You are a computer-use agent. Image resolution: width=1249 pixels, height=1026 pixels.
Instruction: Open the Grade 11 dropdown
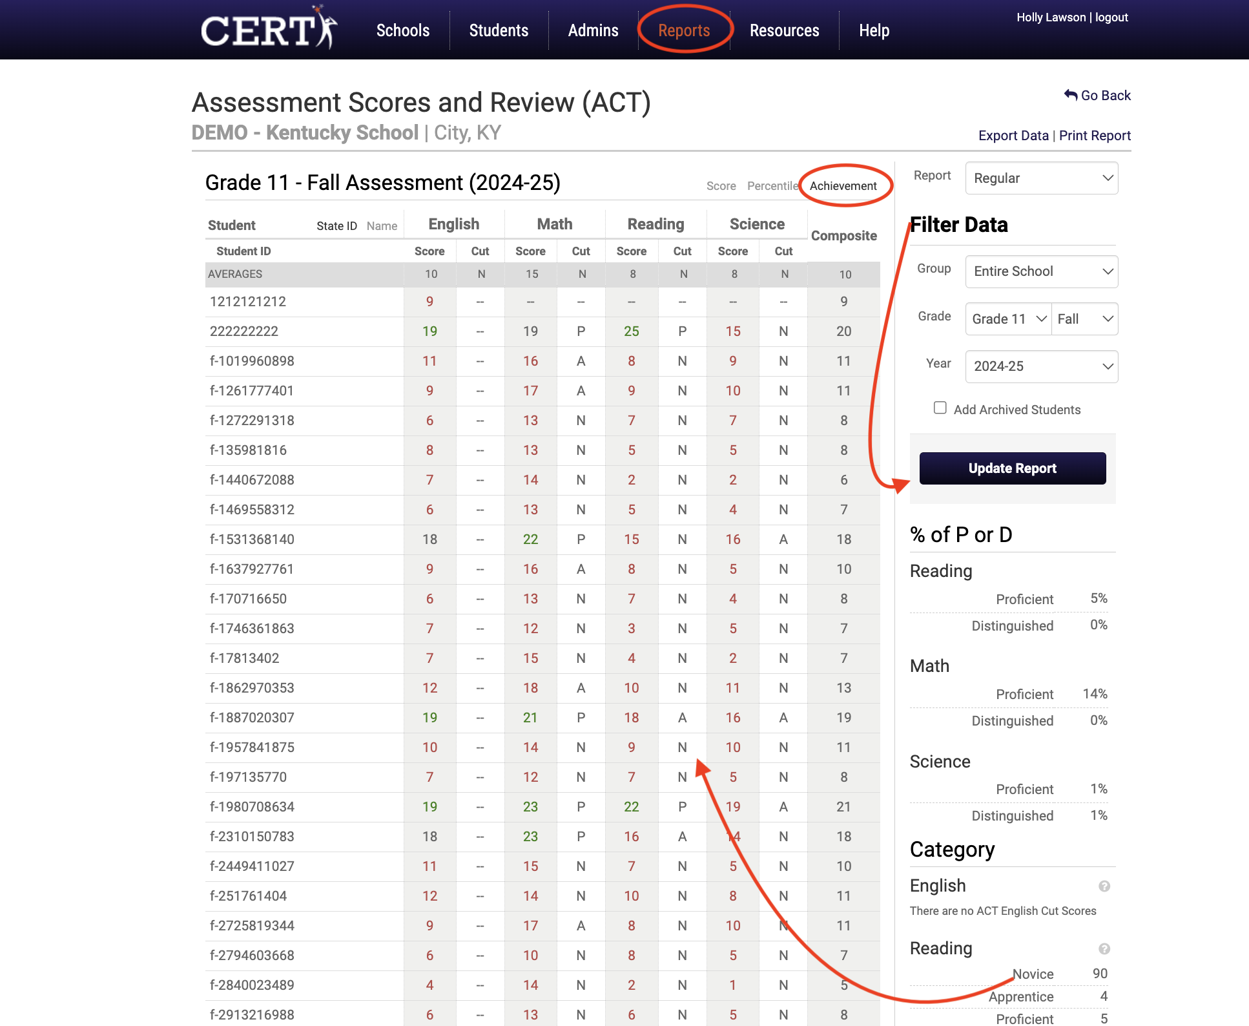1007,319
